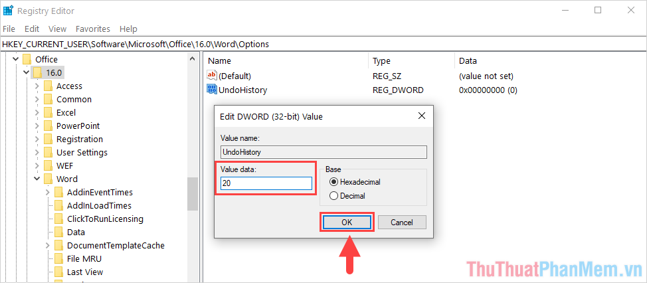Screen dimensions: 647x283
Task: Click the (Default) string value icon
Action: click(x=212, y=76)
